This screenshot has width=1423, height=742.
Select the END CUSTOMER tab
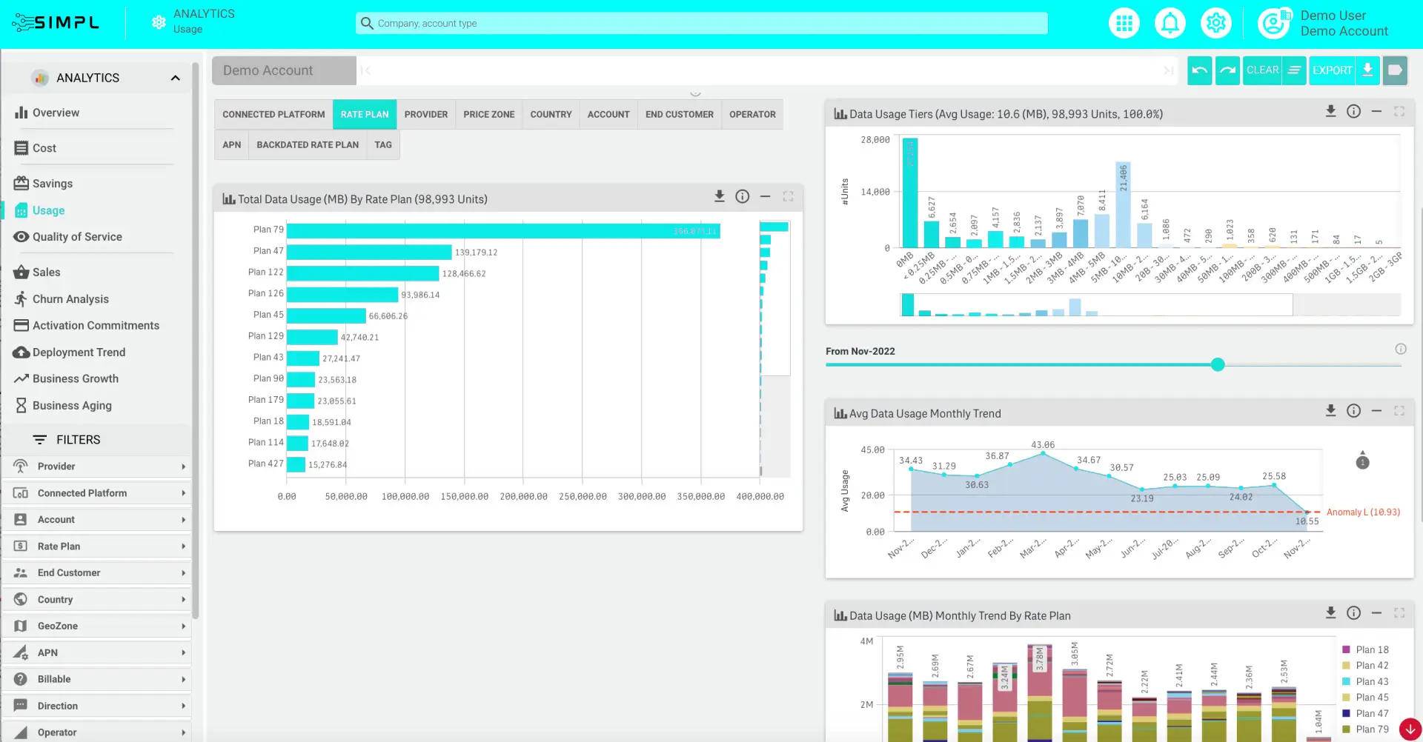click(x=680, y=115)
